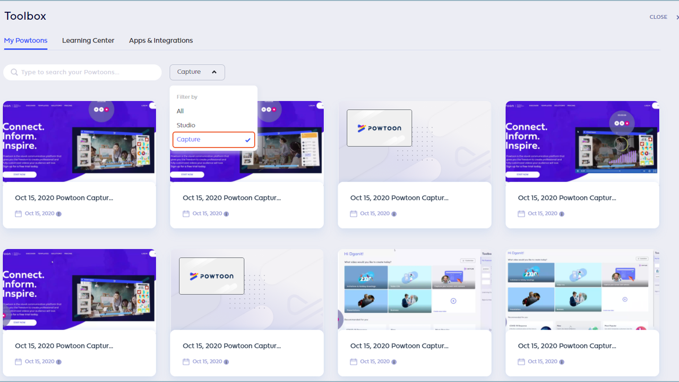Focus the search your Powtoons field
Image resolution: width=679 pixels, height=382 pixels.
tap(88, 72)
